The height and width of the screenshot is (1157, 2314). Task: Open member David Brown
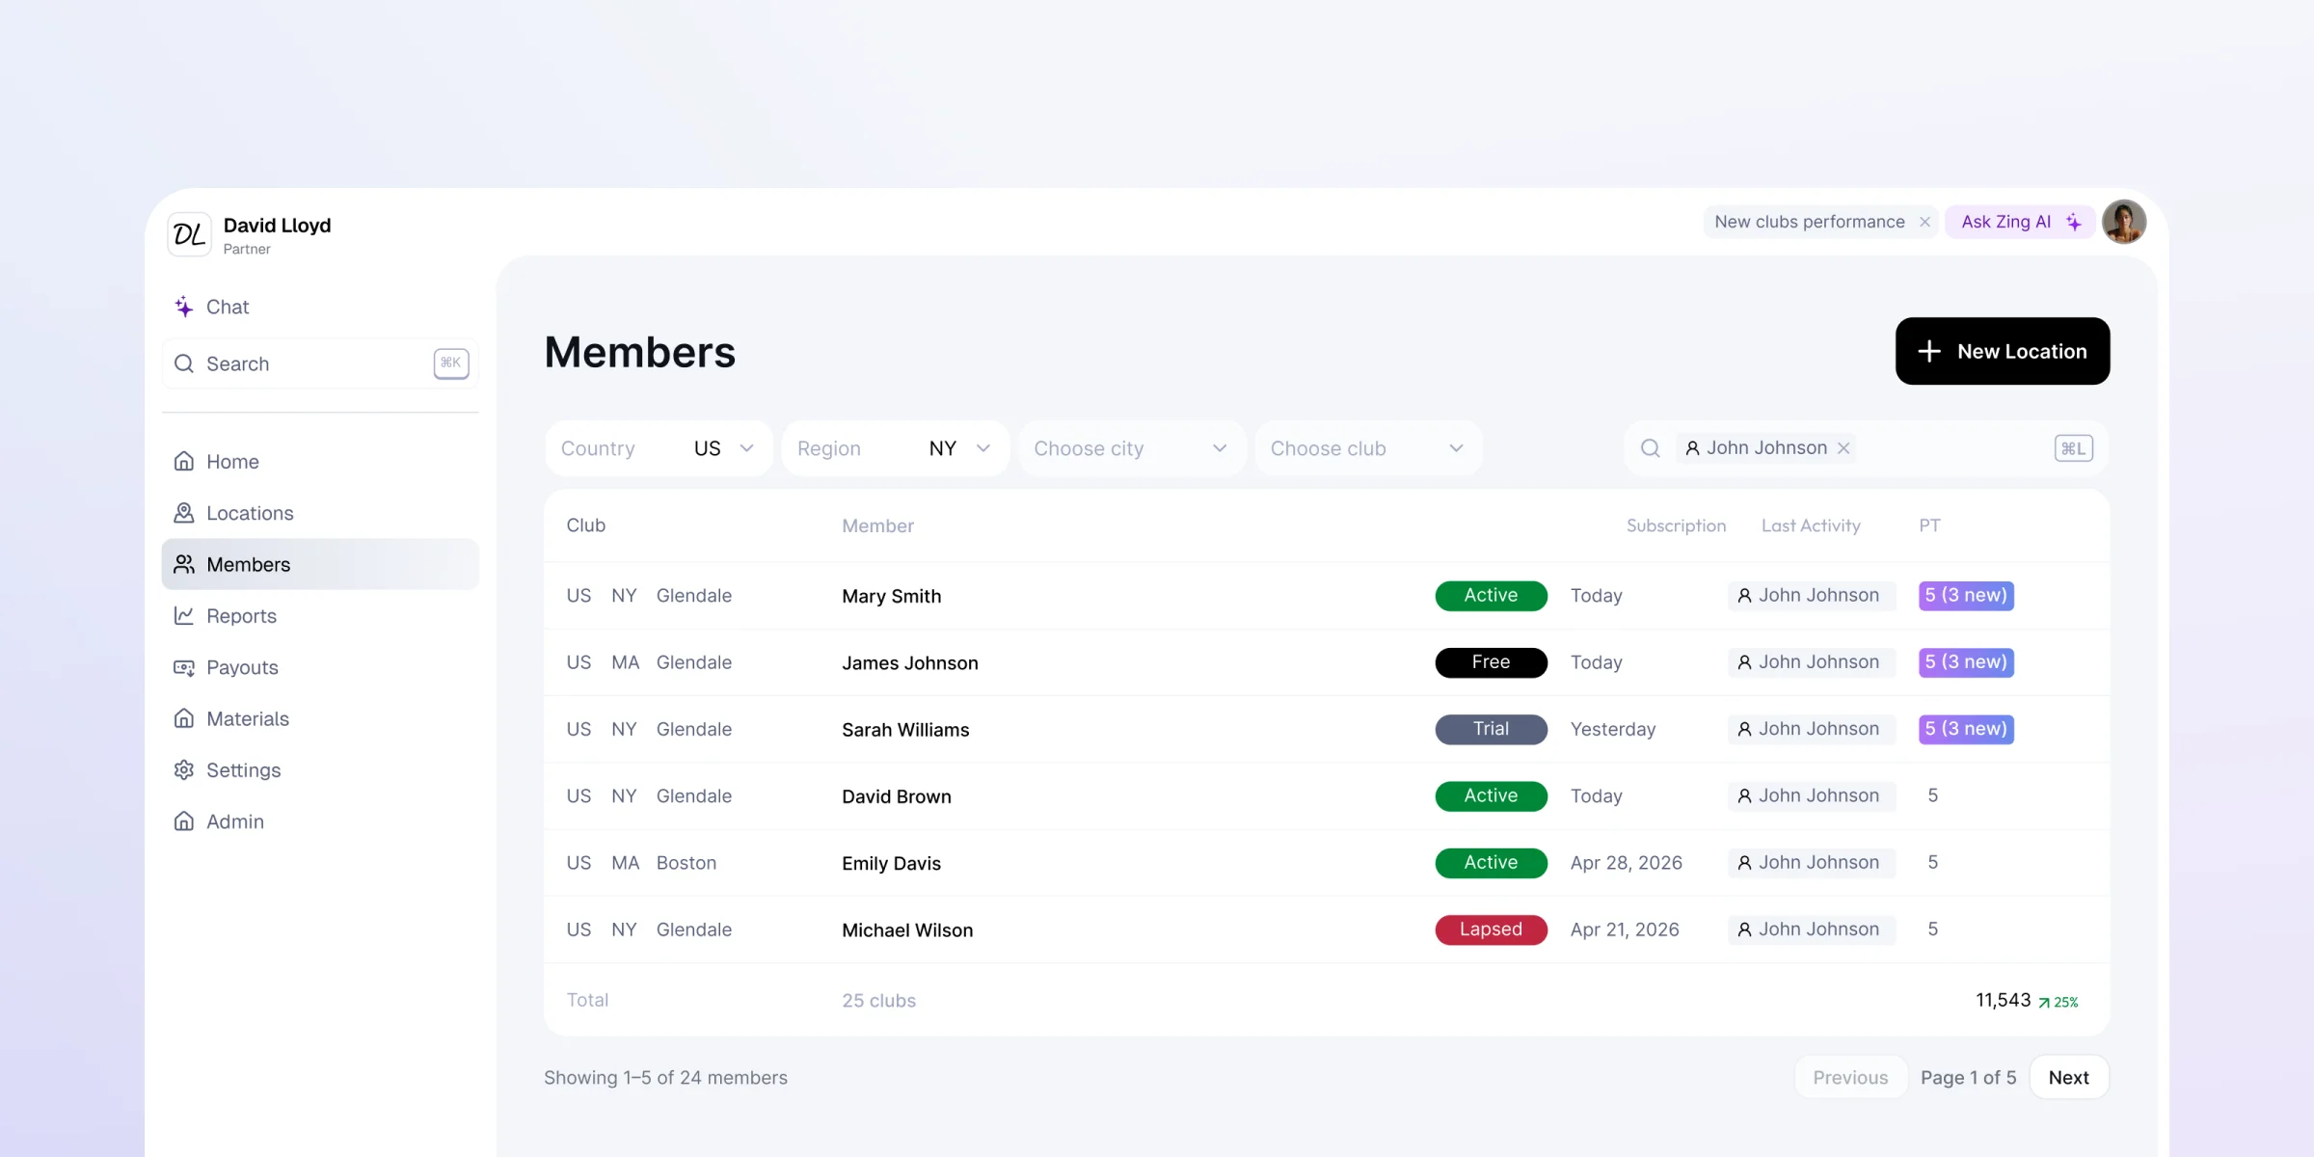[896, 796]
